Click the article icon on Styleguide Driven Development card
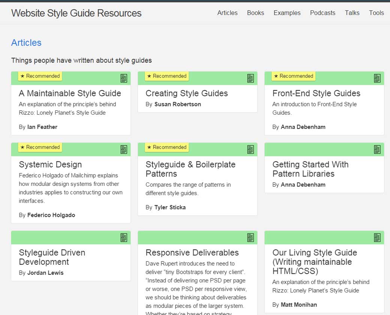 124,237
